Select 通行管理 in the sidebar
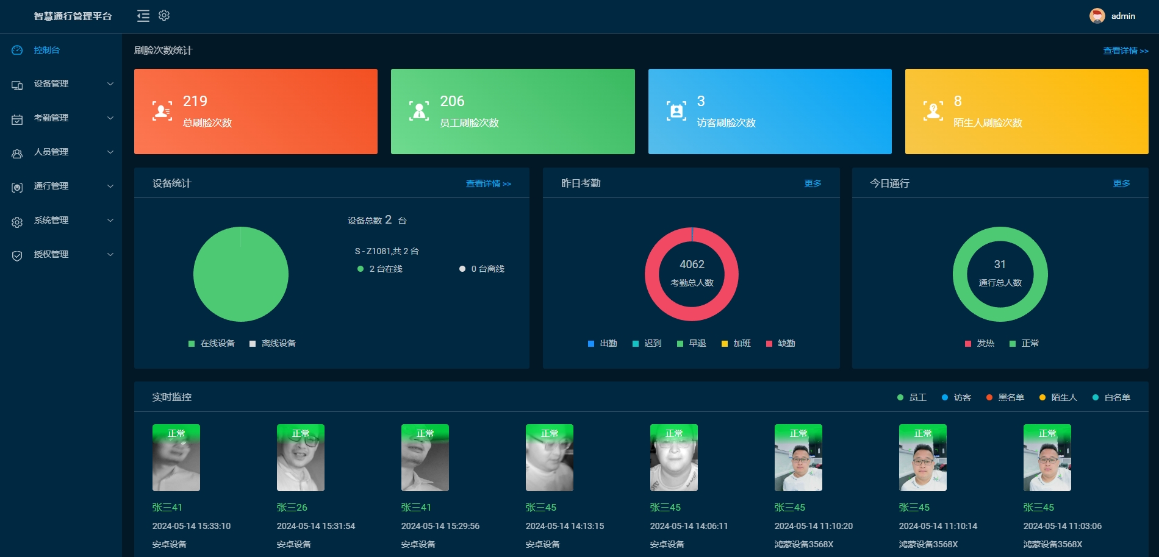Image resolution: width=1159 pixels, height=557 pixels. point(51,186)
